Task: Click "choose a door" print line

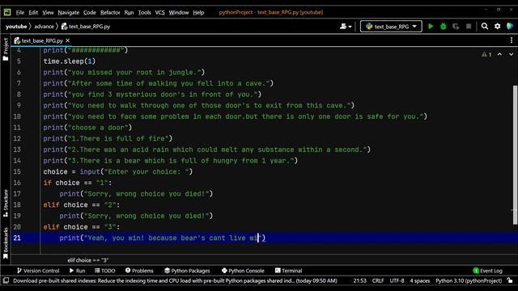Action: coord(87,128)
